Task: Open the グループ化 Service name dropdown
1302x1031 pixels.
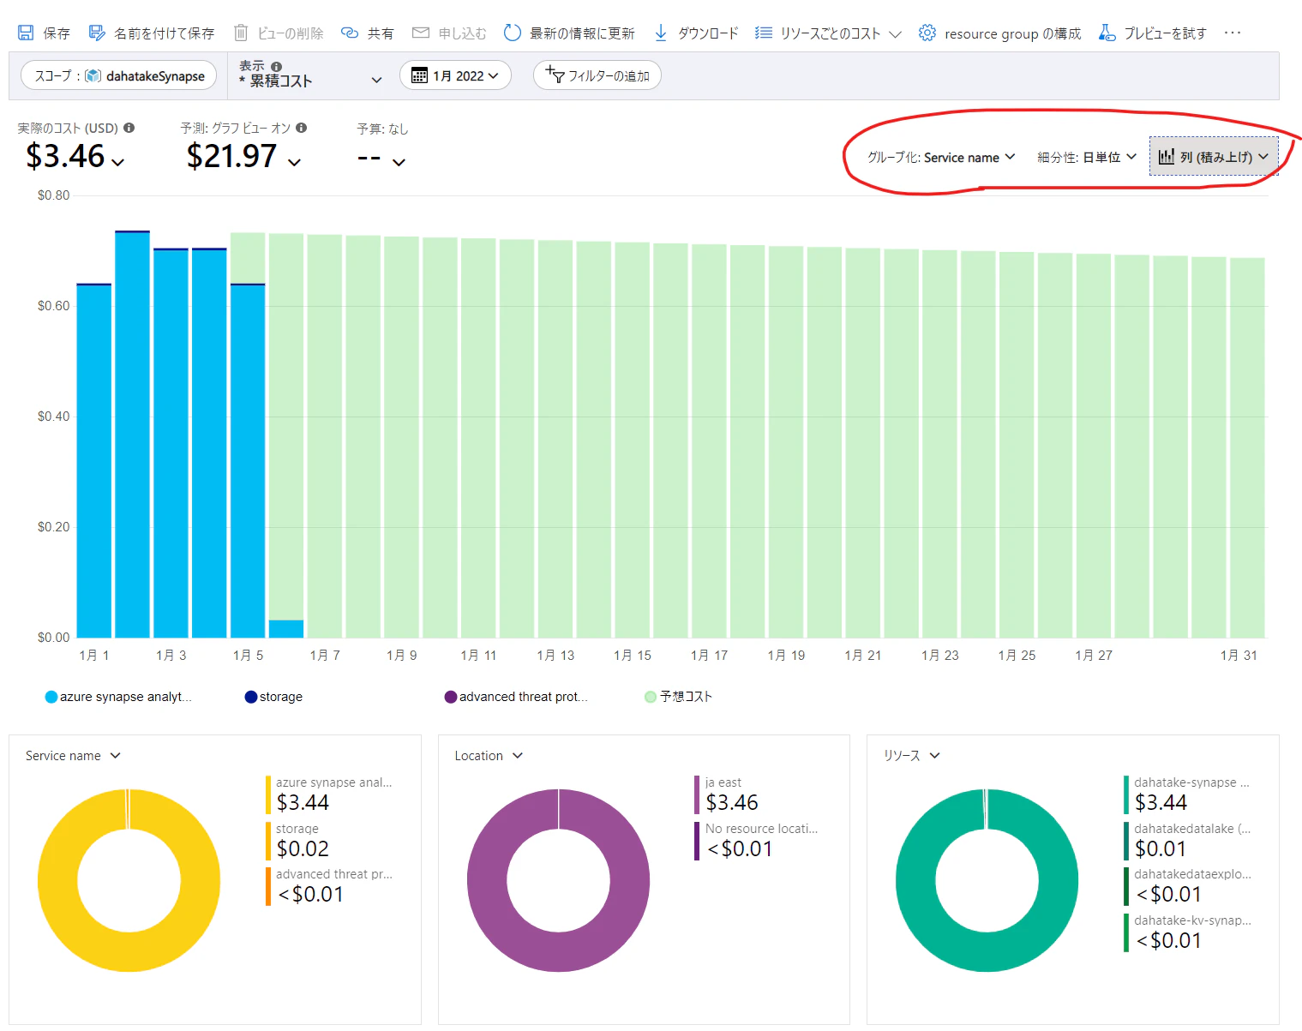Action: click(x=941, y=158)
